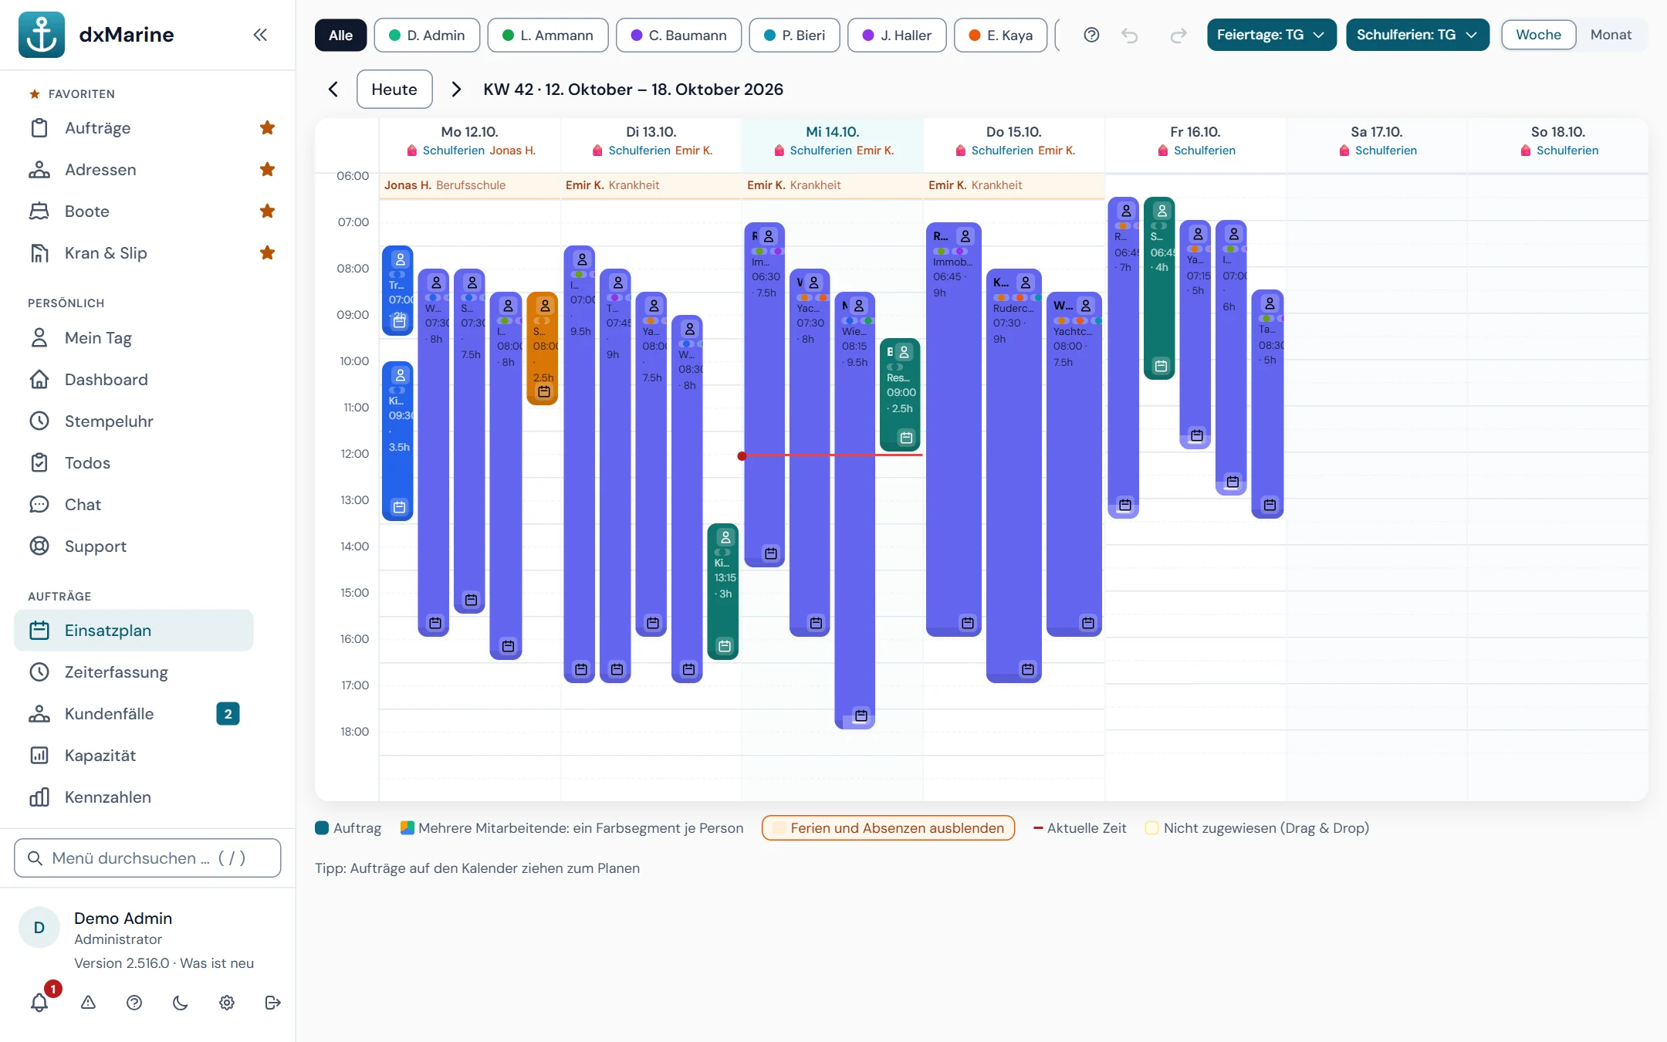
Task: Click the warning triangle icon in the sidebar footer
Action: point(88,1003)
